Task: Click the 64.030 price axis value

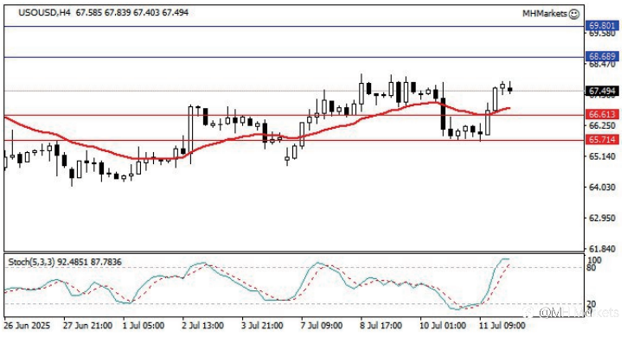Action: (x=602, y=188)
